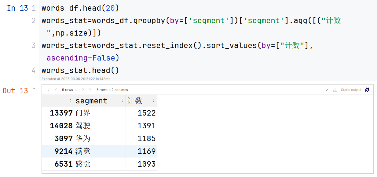This screenshot has width=377, height=177.
Task: Go to last page of table
Action: tap(91, 90)
